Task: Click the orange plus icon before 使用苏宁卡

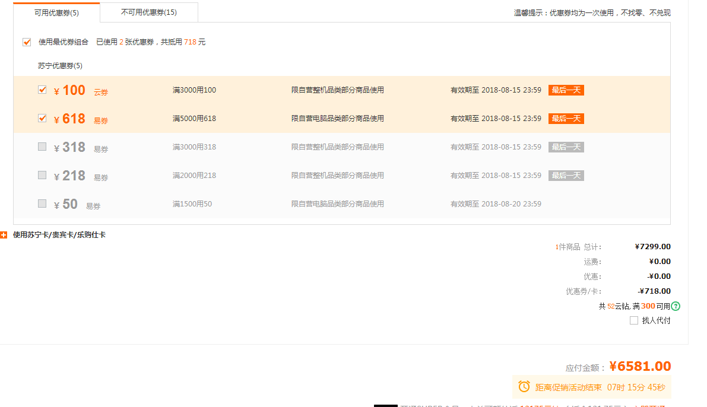Action: coord(4,234)
